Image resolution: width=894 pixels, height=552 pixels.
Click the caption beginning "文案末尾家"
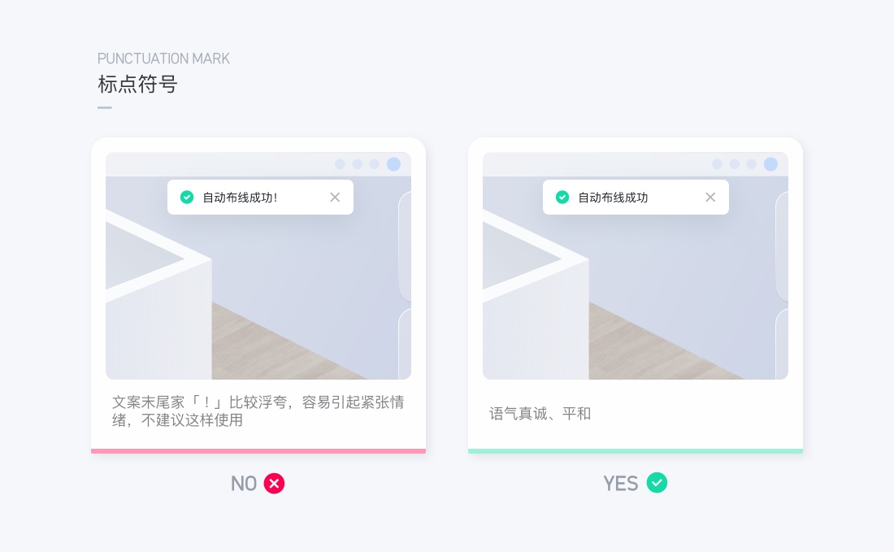point(258,411)
